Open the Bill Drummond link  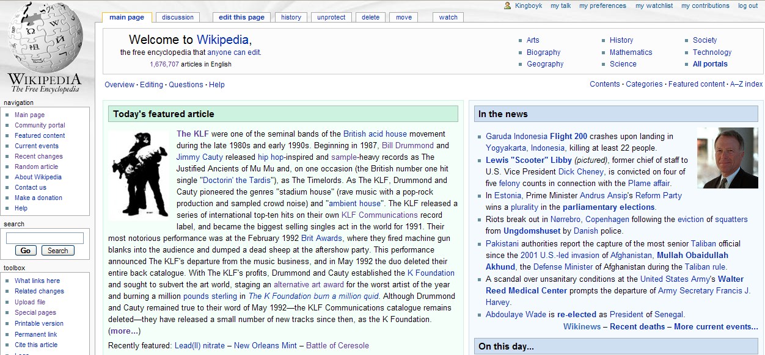[x=408, y=145]
